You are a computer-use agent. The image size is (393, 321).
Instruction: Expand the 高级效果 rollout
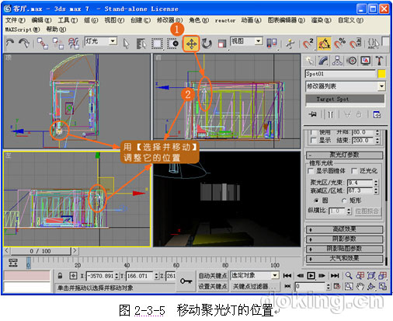tap(344, 229)
